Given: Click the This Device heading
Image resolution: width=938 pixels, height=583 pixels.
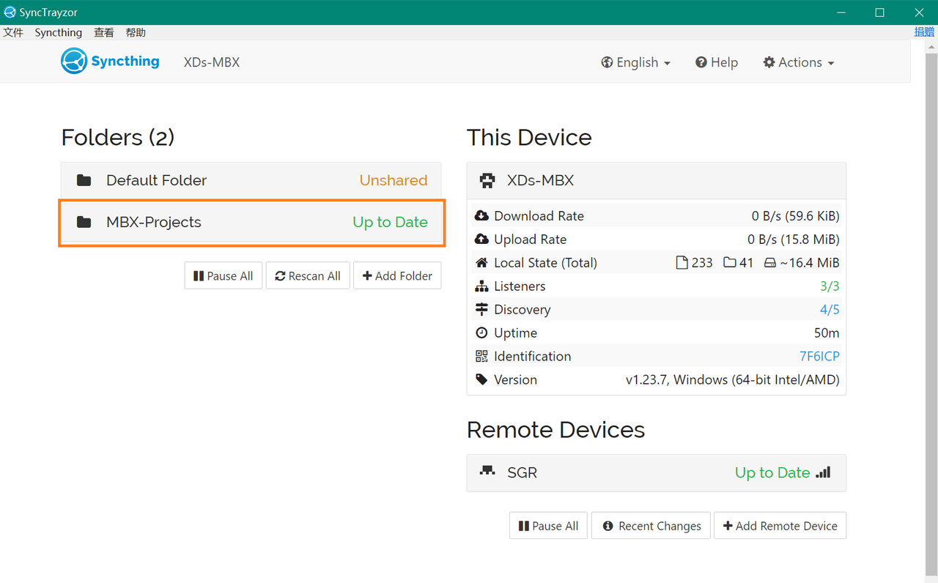Looking at the screenshot, I should point(529,137).
